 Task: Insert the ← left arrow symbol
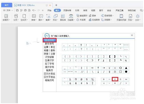[x=92, y=68]
